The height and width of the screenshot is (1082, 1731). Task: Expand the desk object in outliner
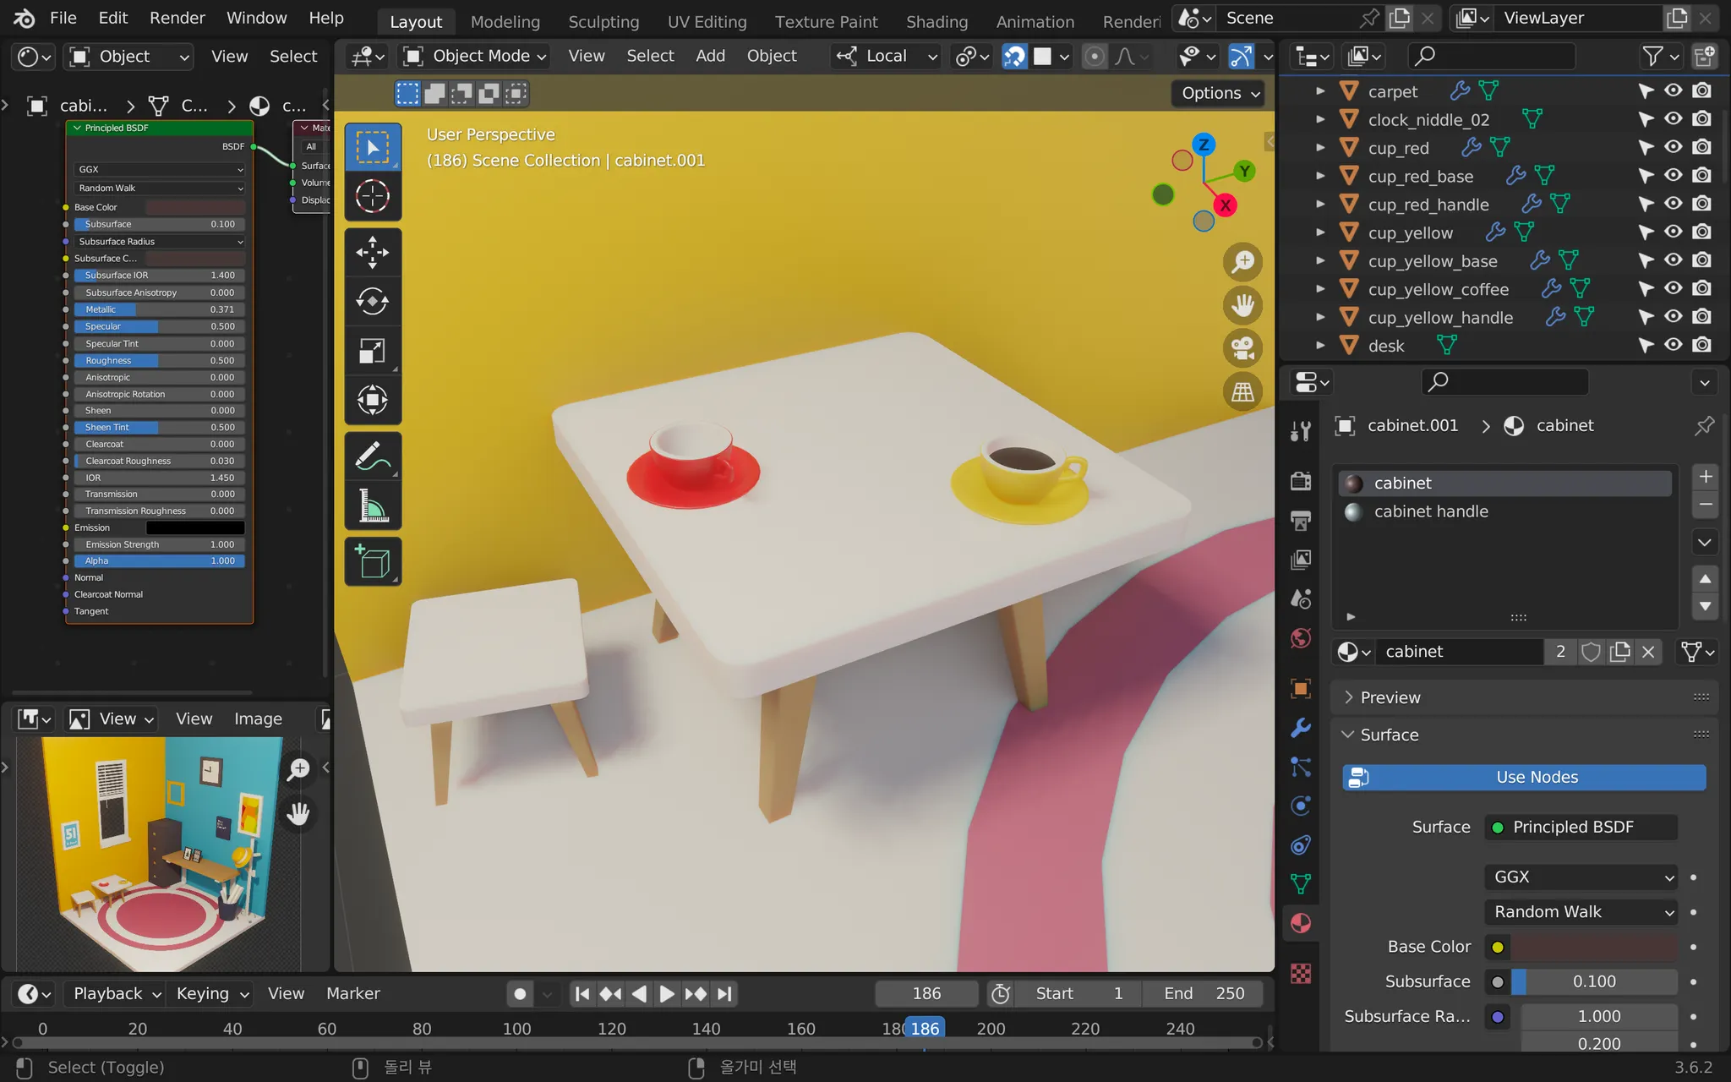coord(1320,346)
